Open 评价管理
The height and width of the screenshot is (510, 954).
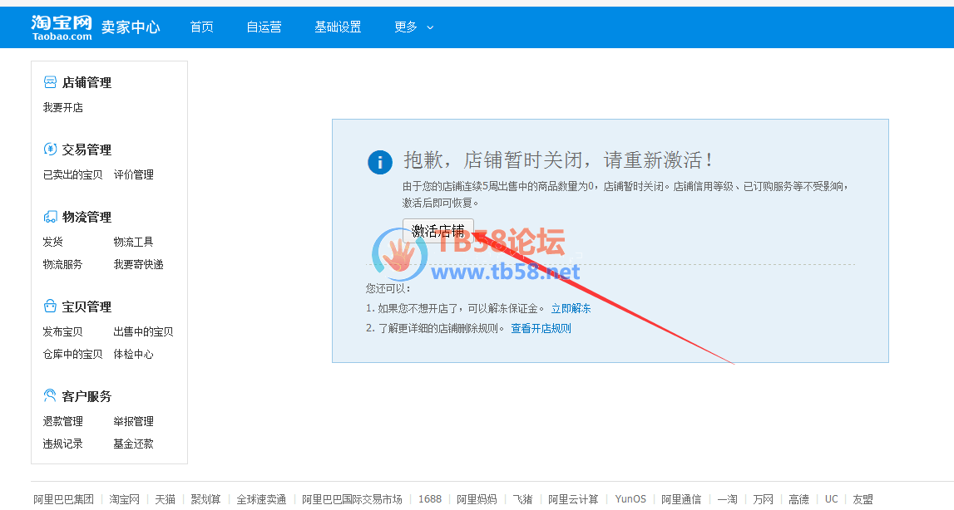click(x=133, y=174)
